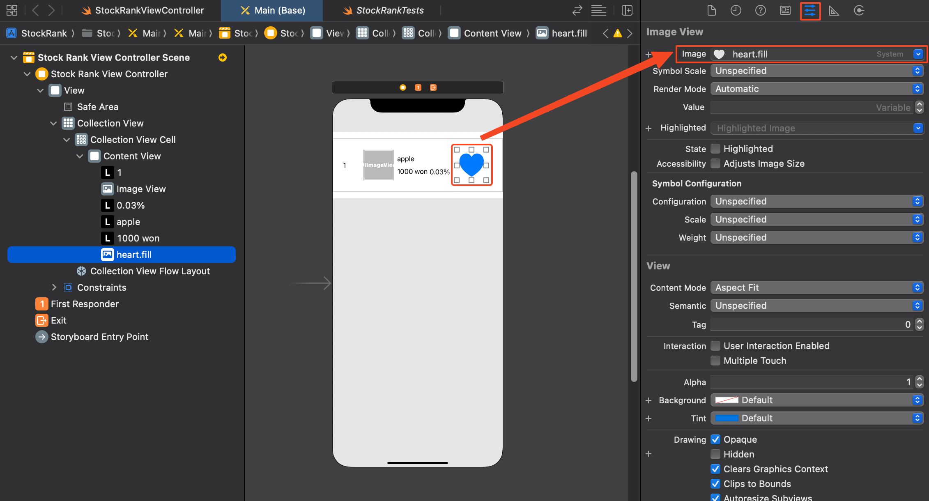
Task: Expand the Constraints tree item
Action: pos(54,287)
